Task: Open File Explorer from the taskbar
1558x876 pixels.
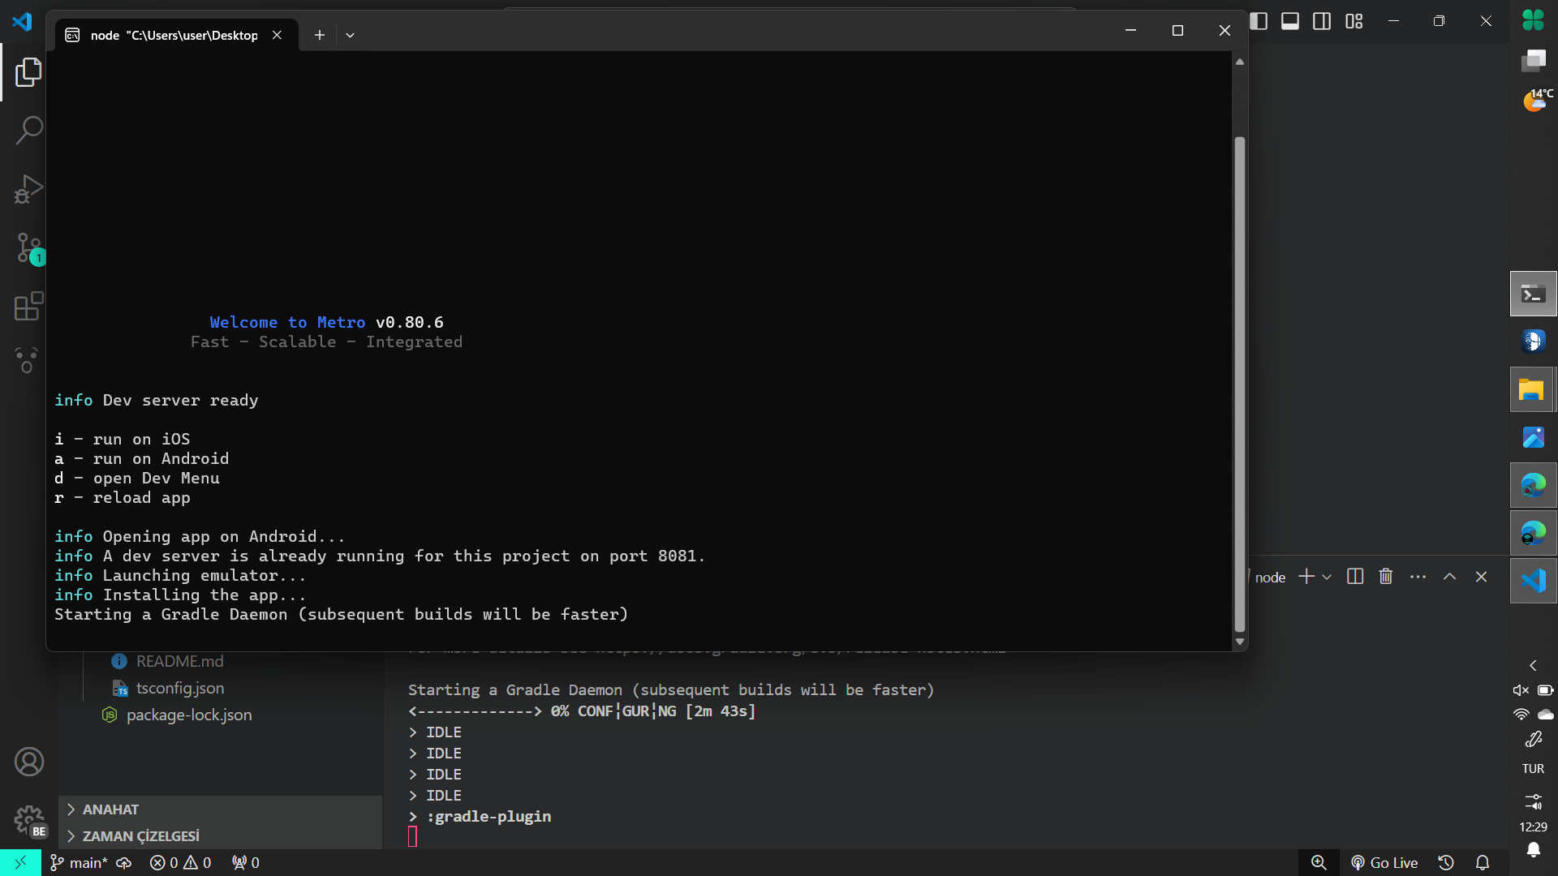Action: click(x=1533, y=390)
